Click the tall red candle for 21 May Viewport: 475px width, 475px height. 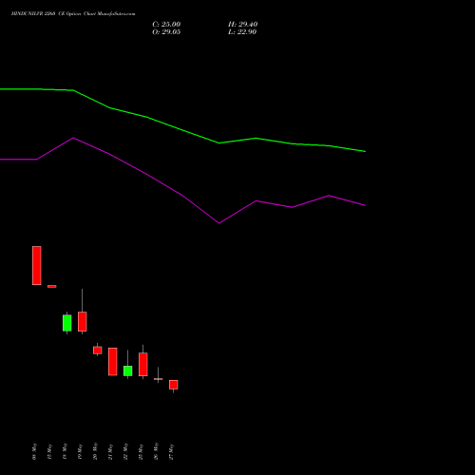click(x=113, y=362)
